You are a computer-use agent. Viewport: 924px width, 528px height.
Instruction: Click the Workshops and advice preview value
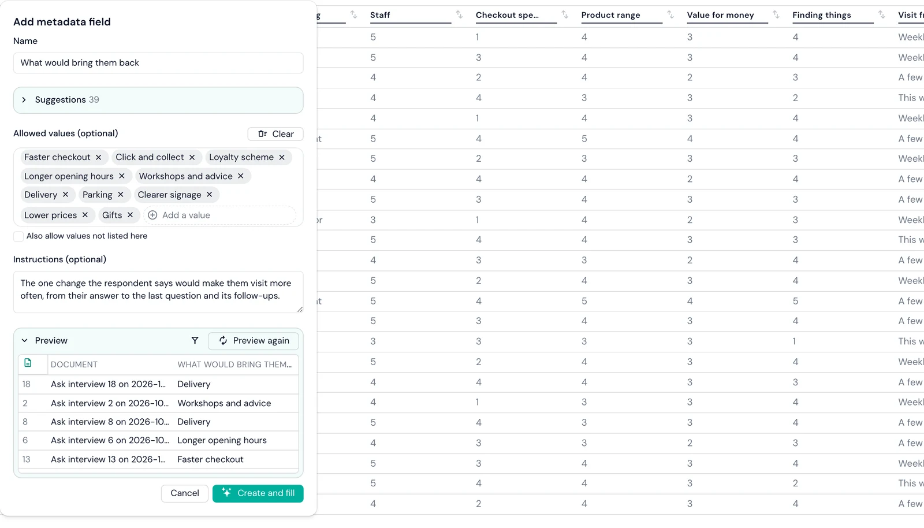(x=224, y=403)
